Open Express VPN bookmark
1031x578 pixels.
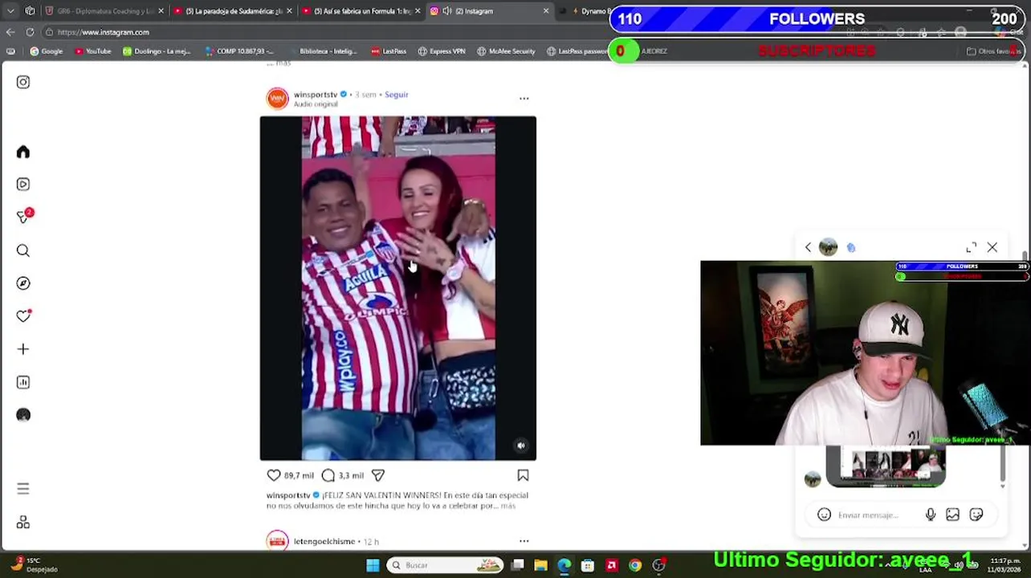click(x=442, y=51)
